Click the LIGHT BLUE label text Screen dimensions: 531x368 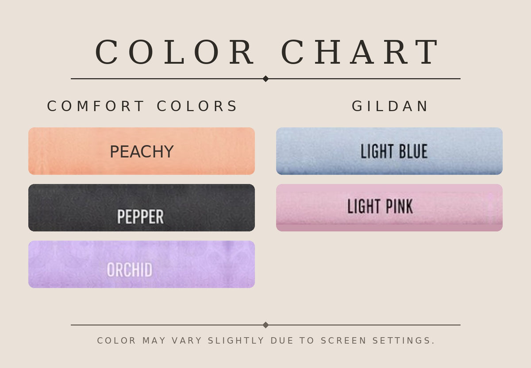(x=394, y=152)
